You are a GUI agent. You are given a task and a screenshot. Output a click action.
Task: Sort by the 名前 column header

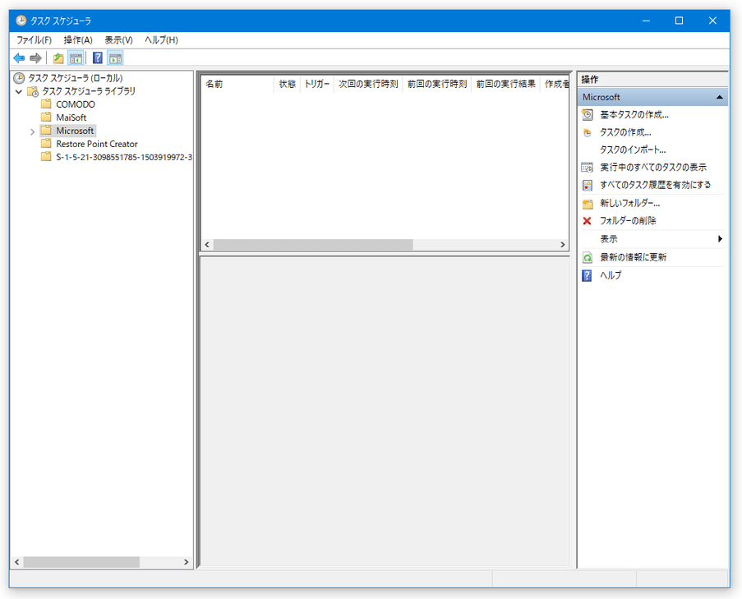pos(238,84)
